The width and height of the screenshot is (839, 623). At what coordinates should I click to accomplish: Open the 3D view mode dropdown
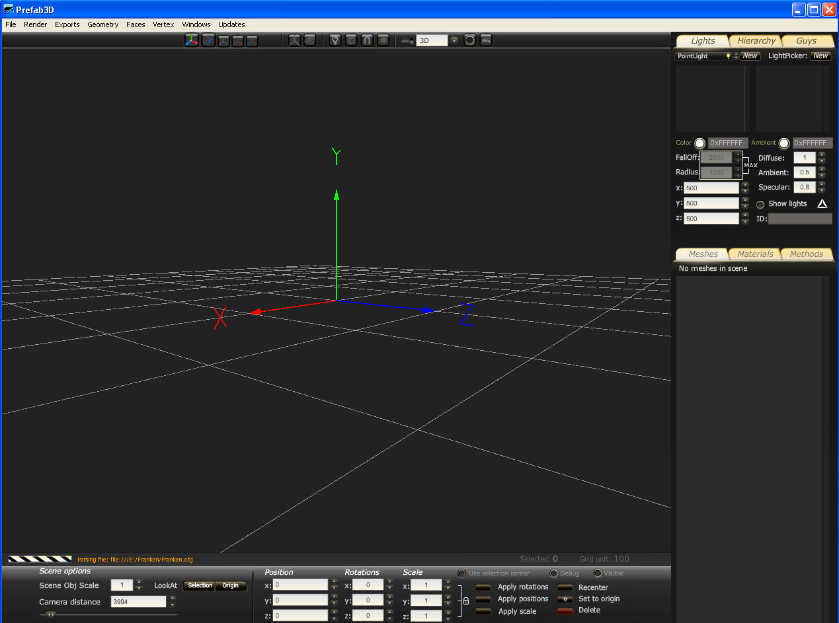[454, 40]
